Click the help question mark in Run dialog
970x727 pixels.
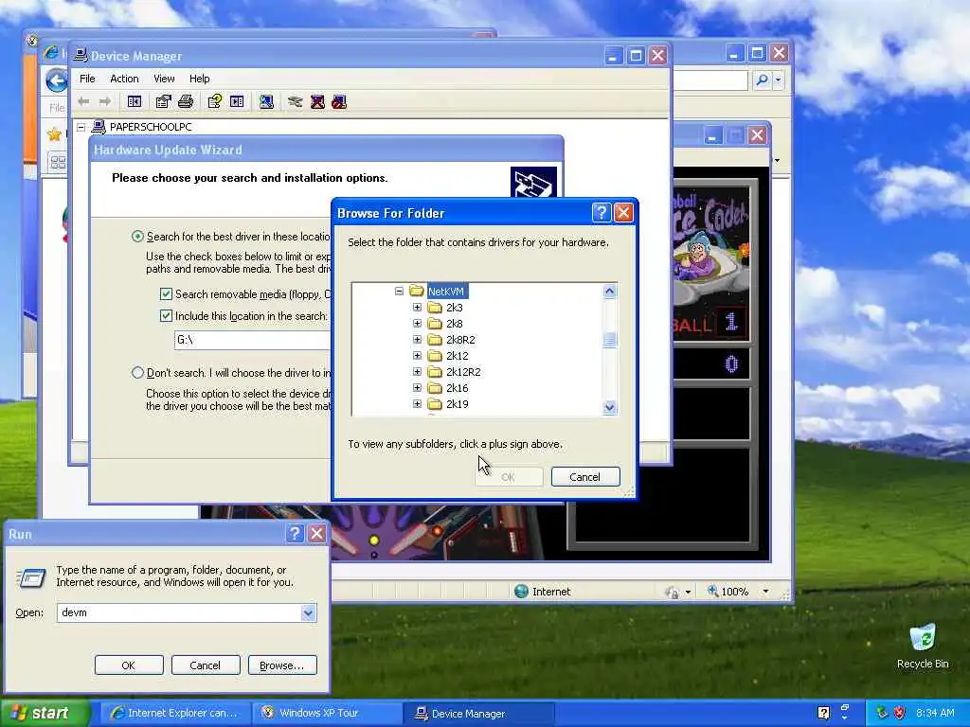[x=296, y=534]
